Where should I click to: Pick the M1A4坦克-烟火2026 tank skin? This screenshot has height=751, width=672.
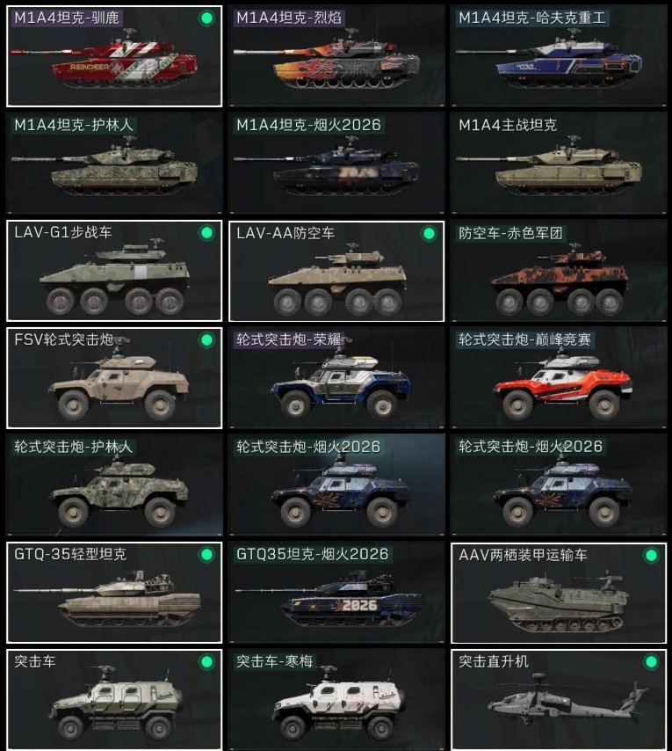(336, 163)
